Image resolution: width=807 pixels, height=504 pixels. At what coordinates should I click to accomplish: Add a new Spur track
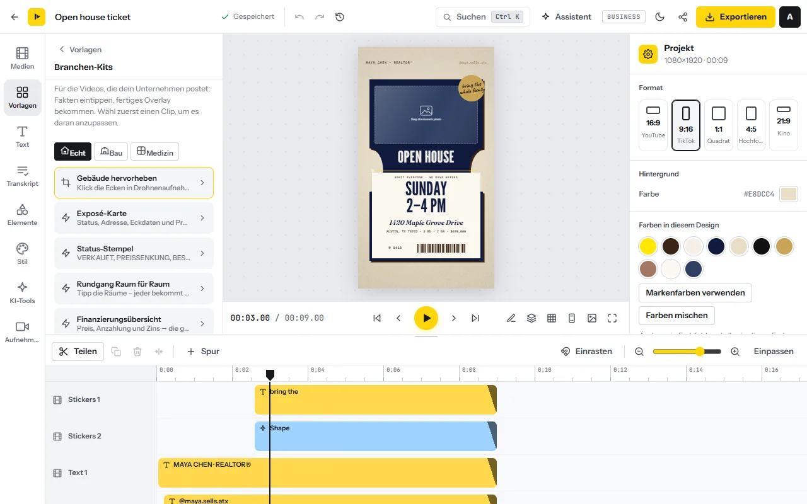(203, 352)
